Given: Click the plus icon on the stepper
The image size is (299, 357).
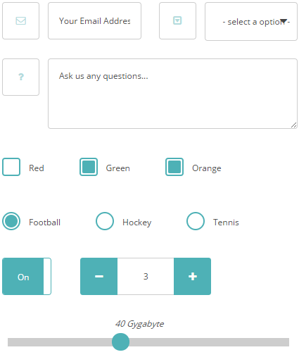Looking at the screenshot, I should click(192, 276).
